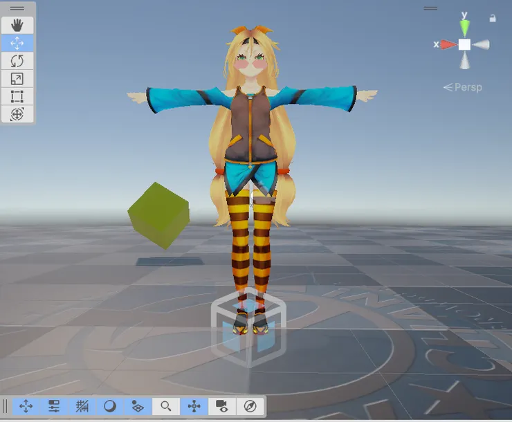The image size is (512, 422).
Task: Toggle Tool Settings overlay with sliders icon
Action: tap(54, 406)
